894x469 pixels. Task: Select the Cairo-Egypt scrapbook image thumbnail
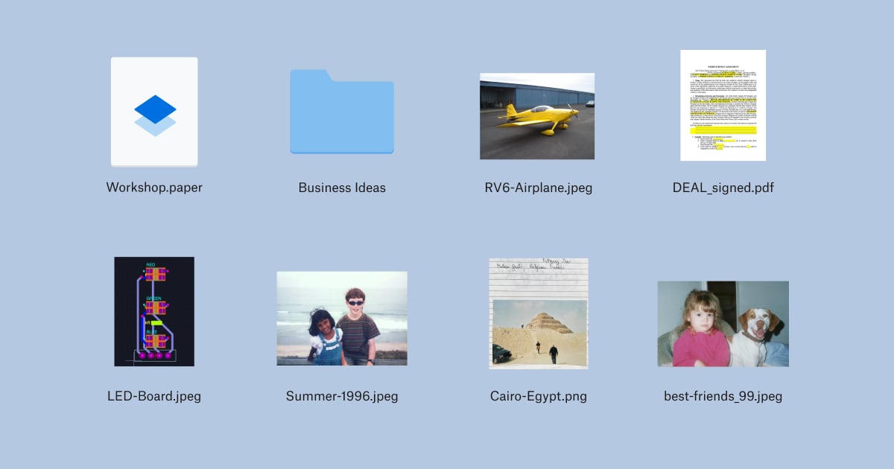click(x=538, y=313)
